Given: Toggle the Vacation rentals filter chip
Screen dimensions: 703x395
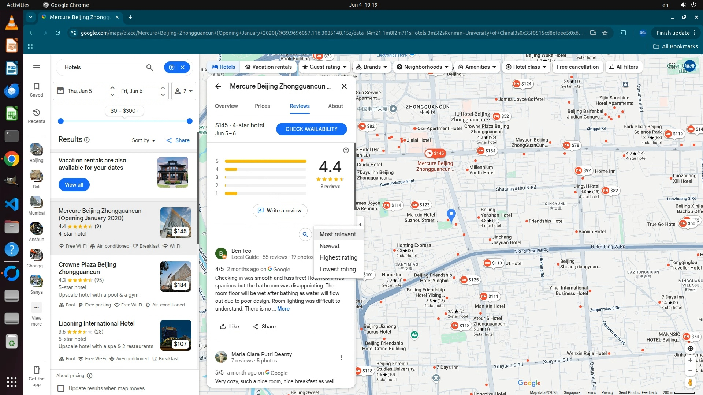Looking at the screenshot, I should 268,67.
